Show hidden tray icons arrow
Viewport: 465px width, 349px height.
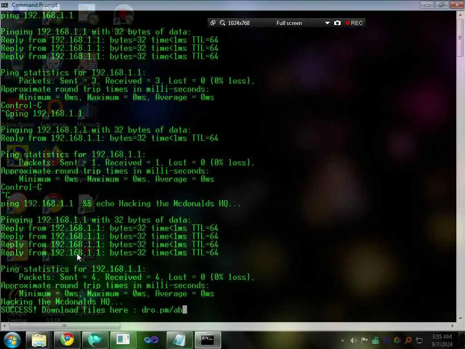coord(342,340)
